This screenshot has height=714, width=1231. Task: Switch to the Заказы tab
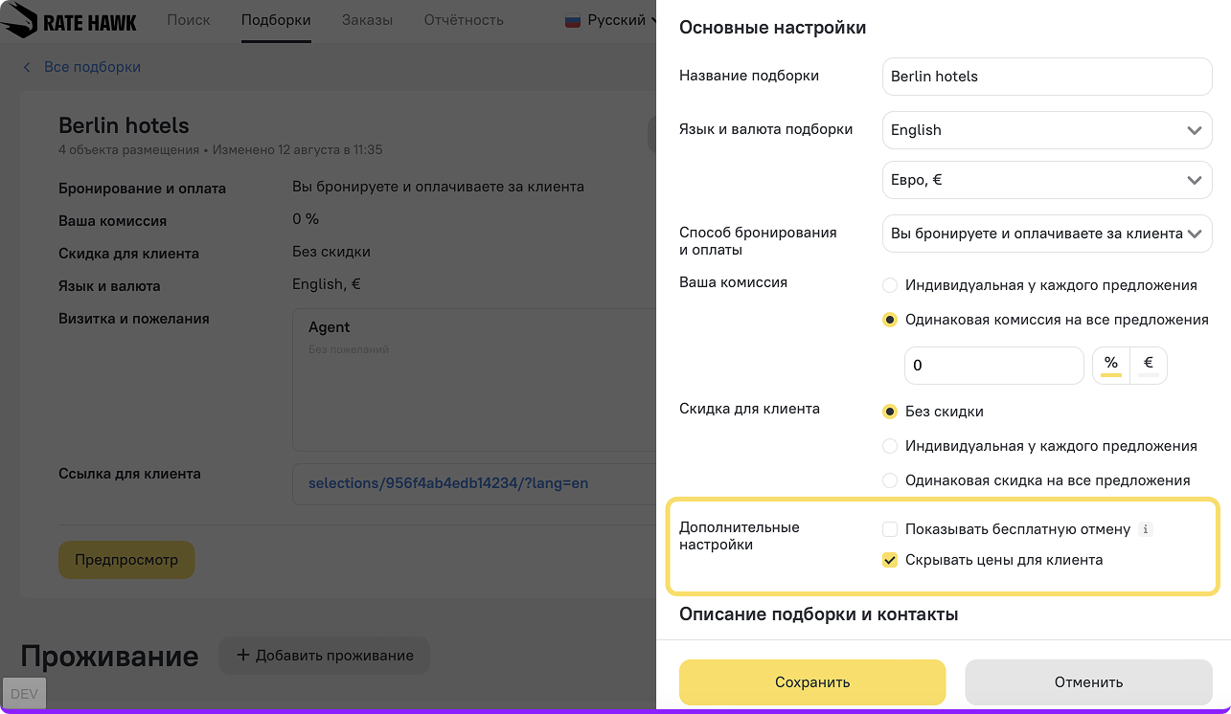[361, 20]
